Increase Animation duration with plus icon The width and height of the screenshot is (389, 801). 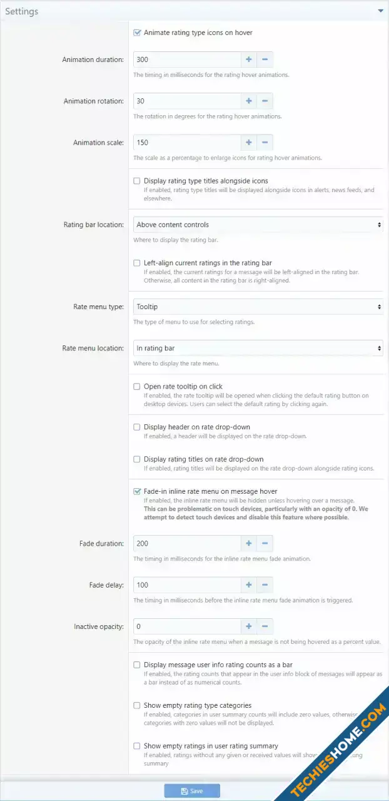pos(249,59)
